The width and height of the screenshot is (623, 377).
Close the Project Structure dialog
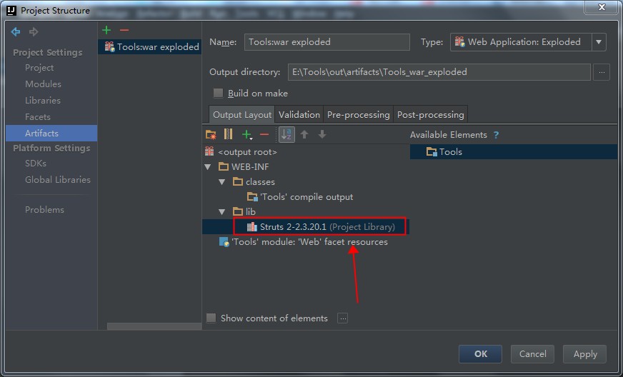(x=602, y=7)
